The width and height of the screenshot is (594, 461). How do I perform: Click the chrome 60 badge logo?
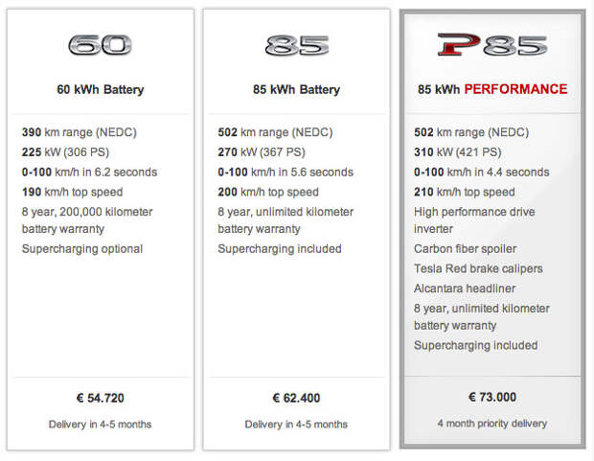point(100,45)
